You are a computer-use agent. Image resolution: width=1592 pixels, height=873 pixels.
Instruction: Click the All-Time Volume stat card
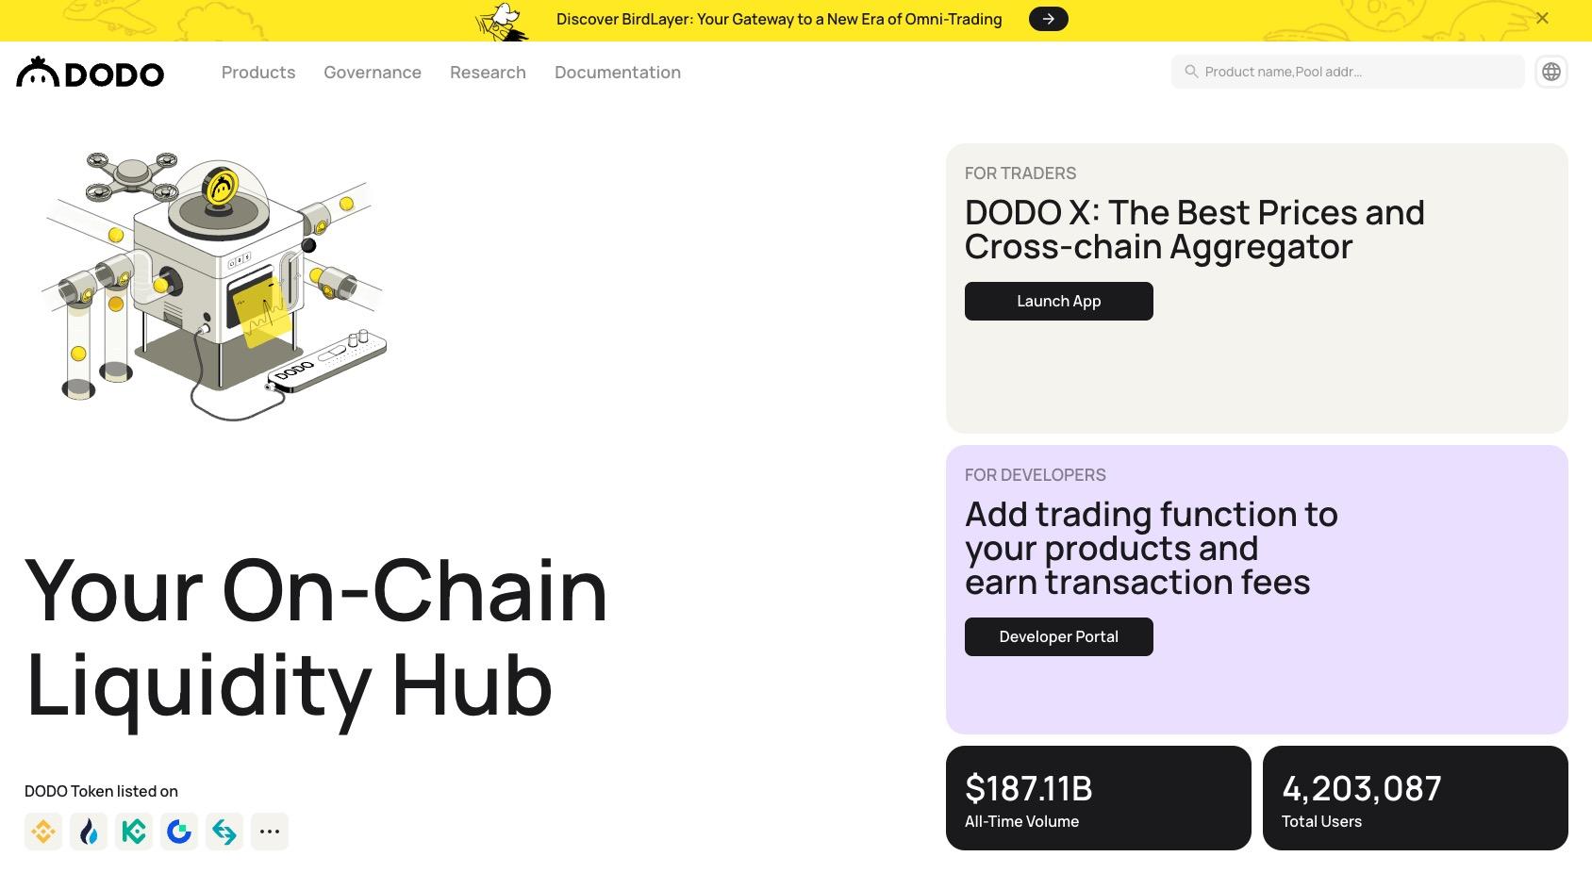click(x=1098, y=798)
